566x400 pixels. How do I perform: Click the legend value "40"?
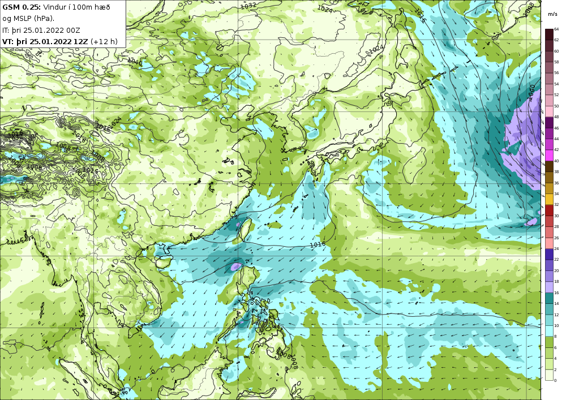click(x=556, y=161)
